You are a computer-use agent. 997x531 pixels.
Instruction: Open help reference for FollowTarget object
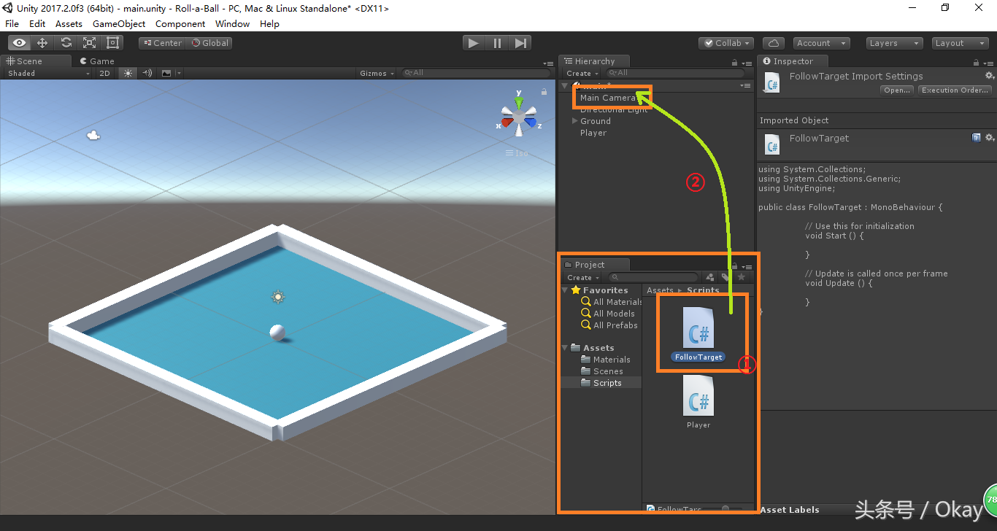(976, 137)
